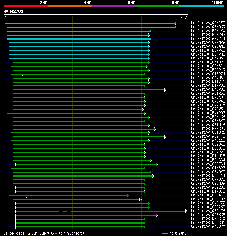This screenshot has height=236, width=227.
Task: Select the UniRef100_A5GTC4 label
Action: pyautogui.click(x=208, y=164)
